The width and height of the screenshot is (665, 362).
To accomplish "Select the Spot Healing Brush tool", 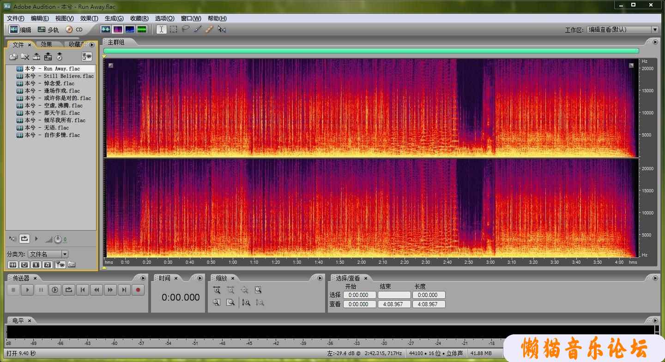I will pyautogui.click(x=209, y=29).
